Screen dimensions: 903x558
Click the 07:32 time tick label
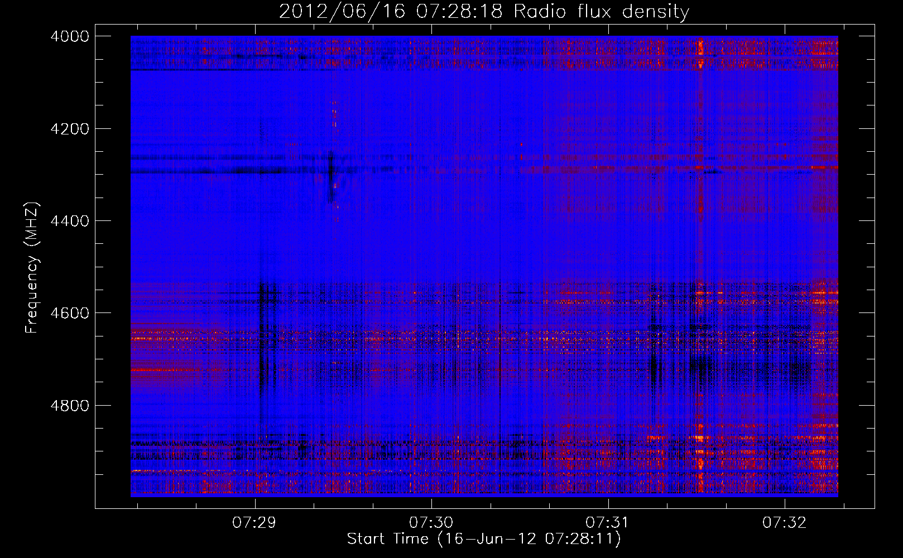(x=785, y=523)
